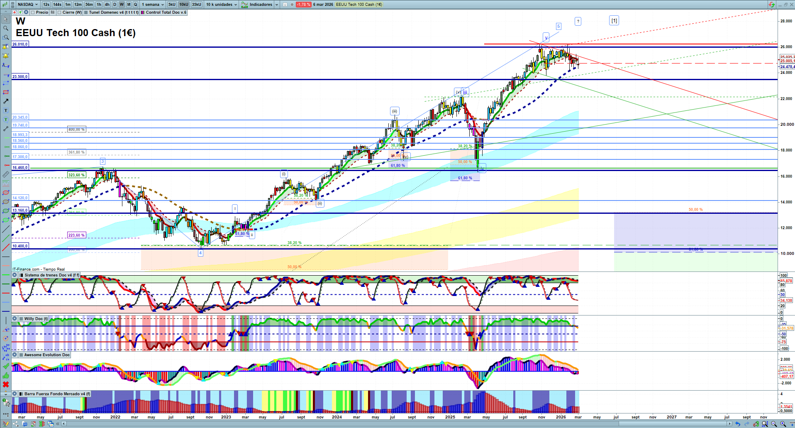Open the 1 semana timeframe dropdown
Viewport: 795px width, 428px height.
tap(153, 5)
